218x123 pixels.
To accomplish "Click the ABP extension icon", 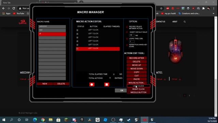I will tap(168, 8).
